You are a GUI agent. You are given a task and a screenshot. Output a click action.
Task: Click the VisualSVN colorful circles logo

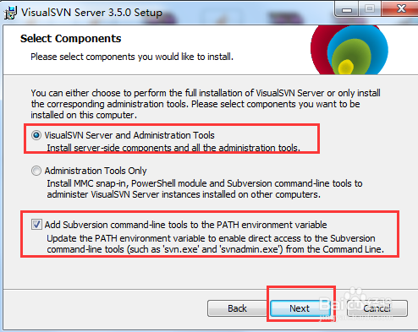(349, 50)
